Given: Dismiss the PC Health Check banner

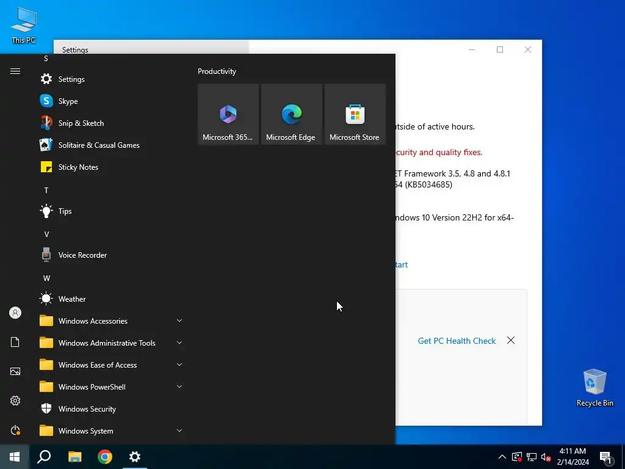Looking at the screenshot, I should 511,340.
